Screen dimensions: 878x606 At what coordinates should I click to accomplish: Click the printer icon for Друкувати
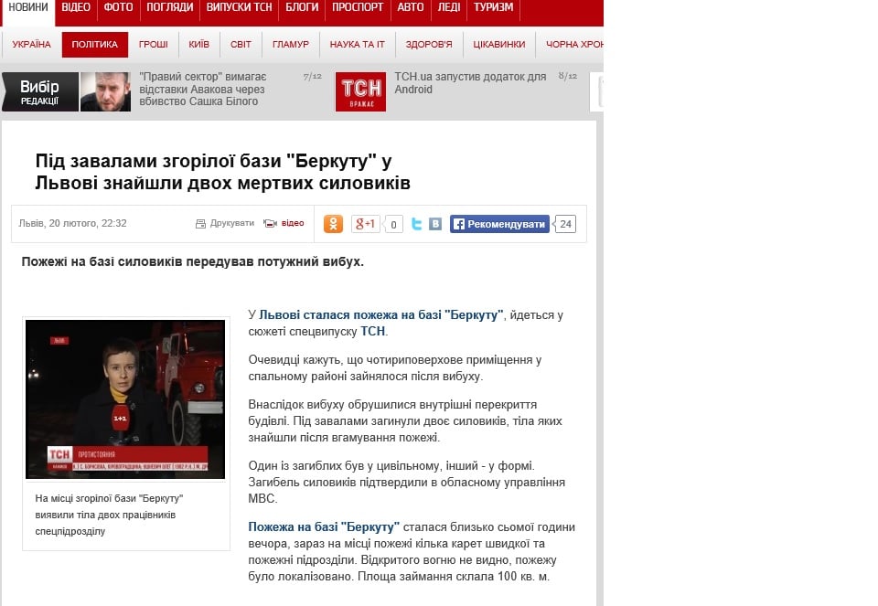pyautogui.click(x=200, y=224)
